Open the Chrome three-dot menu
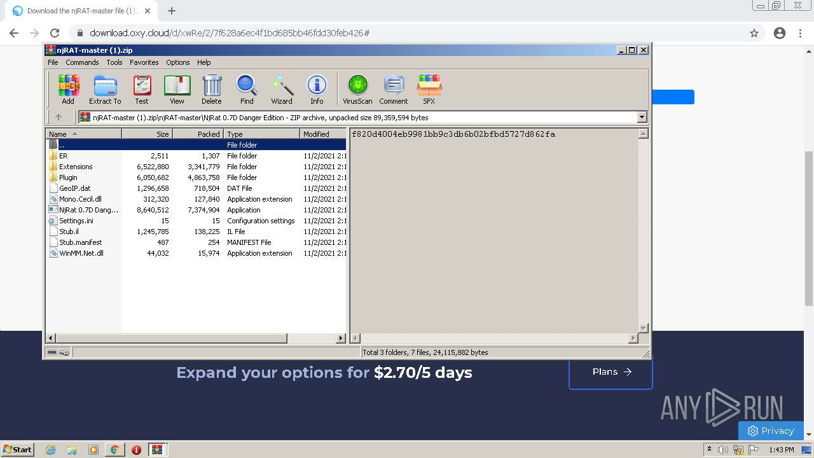The height and width of the screenshot is (458, 814). point(800,33)
